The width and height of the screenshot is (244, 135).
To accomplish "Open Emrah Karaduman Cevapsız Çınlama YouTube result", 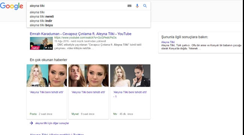I will coord(80,34).
